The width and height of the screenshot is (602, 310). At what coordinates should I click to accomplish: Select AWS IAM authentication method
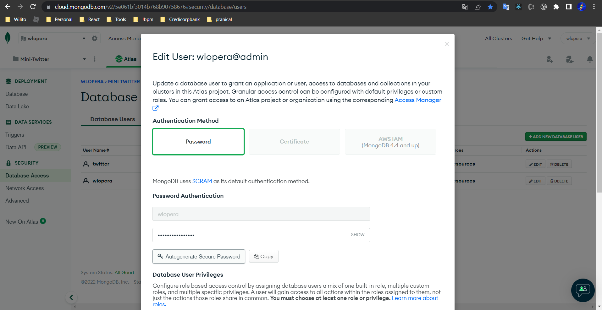tap(390, 141)
